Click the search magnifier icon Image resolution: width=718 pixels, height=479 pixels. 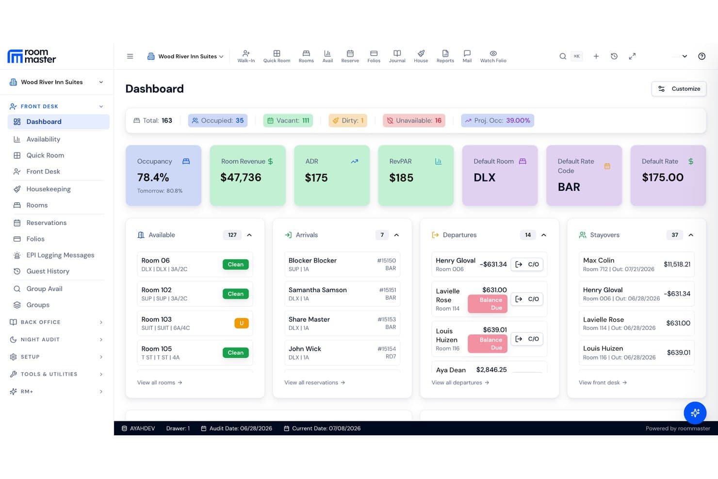[x=563, y=56]
